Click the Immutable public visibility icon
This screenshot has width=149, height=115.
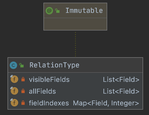pos(57,11)
